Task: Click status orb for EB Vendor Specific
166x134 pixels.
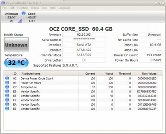Action: point(7,109)
